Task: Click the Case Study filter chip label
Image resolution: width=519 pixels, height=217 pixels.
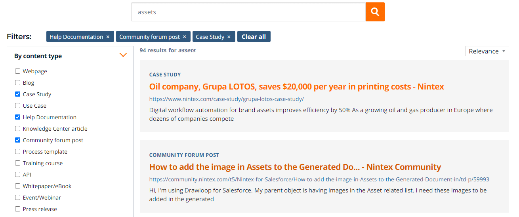Action: click(210, 37)
